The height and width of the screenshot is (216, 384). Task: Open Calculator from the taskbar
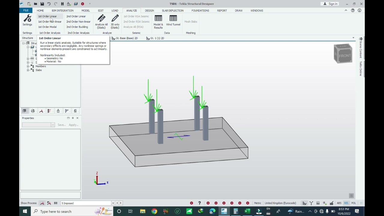[x=236, y=211]
